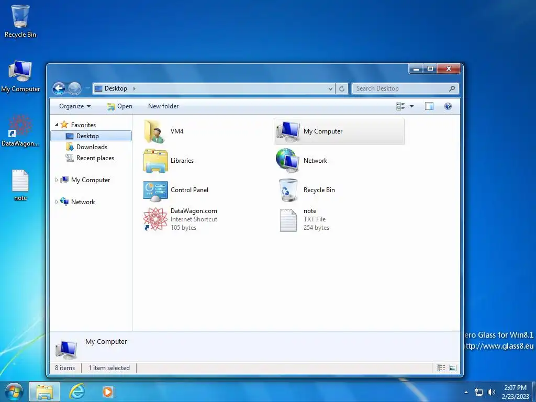Select the My Computer icon in file list
Viewport: 536px width, 402px height.
288,131
